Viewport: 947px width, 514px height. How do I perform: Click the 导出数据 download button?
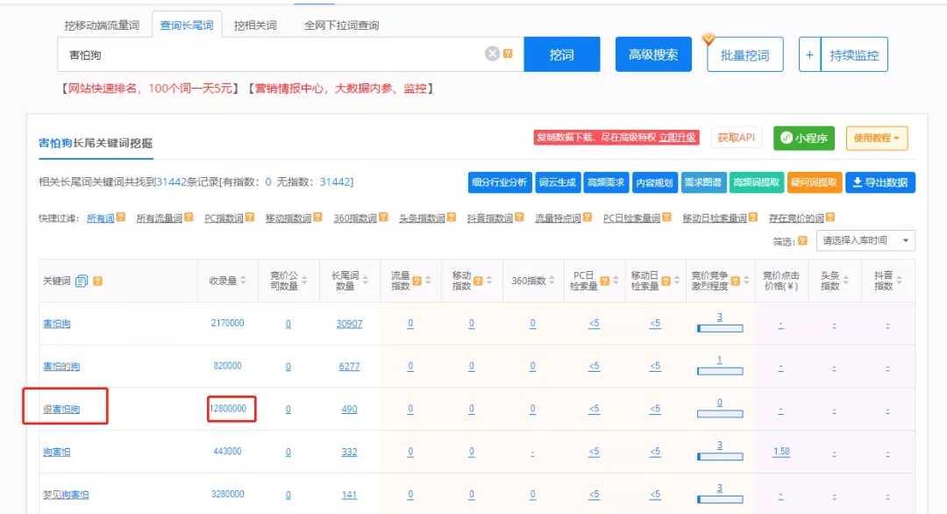(x=879, y=182)
